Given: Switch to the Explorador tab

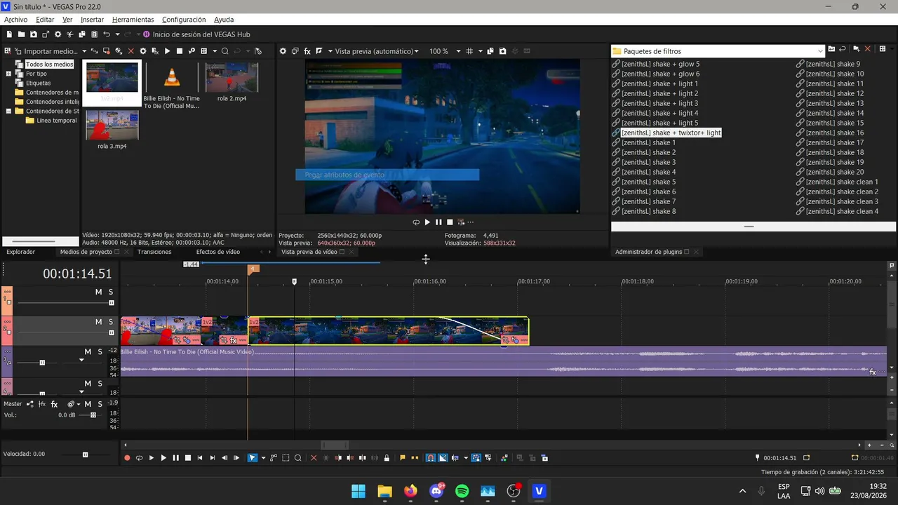Looking at the screenshot, I should 20,252.
